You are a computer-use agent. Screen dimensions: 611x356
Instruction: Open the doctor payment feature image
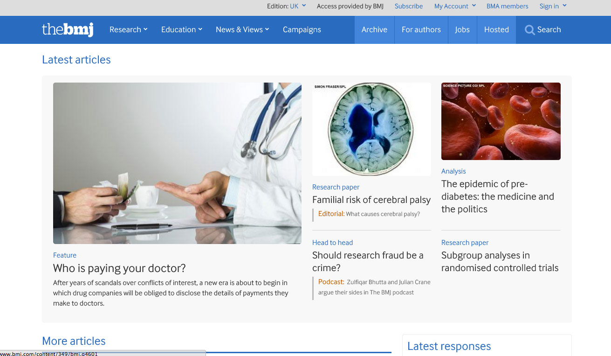(x=177, y=163)
